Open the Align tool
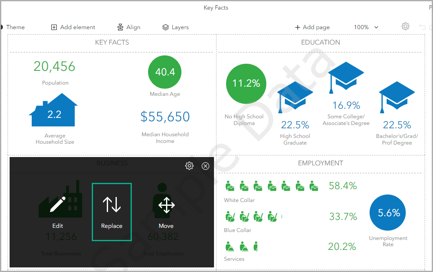433x272 pixels. 128,27
